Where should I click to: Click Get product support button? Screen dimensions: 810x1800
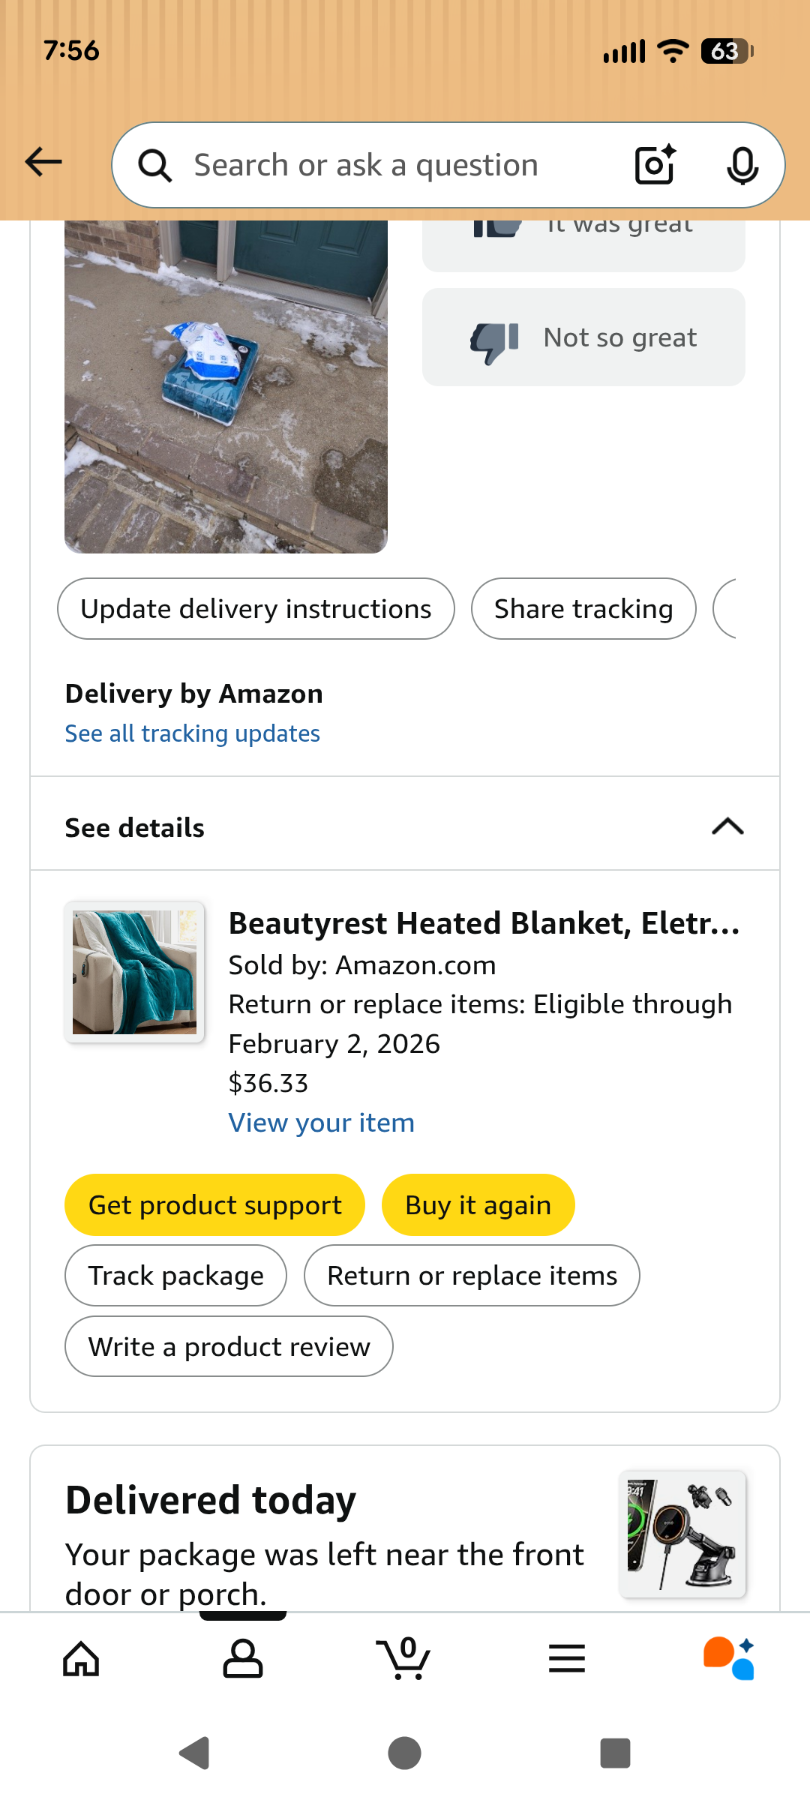pos(214,1205)
